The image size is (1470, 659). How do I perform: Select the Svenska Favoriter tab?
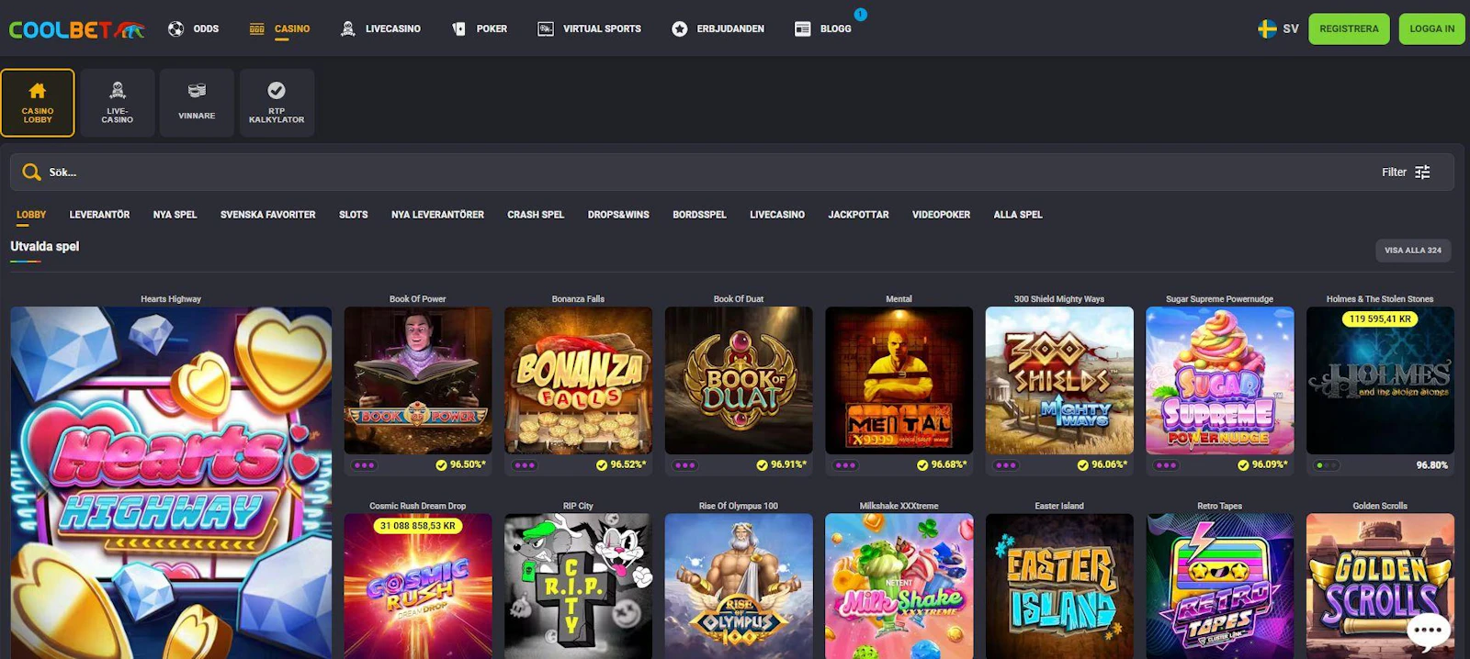pos(267,215)
